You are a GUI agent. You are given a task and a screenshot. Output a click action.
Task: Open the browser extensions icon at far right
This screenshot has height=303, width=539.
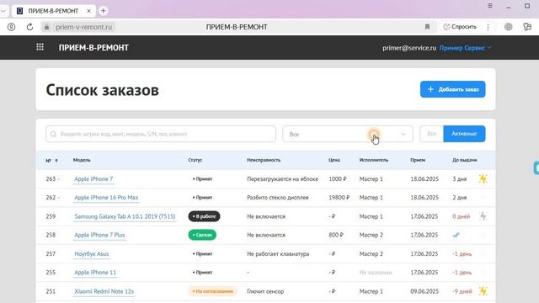[527, 27]
